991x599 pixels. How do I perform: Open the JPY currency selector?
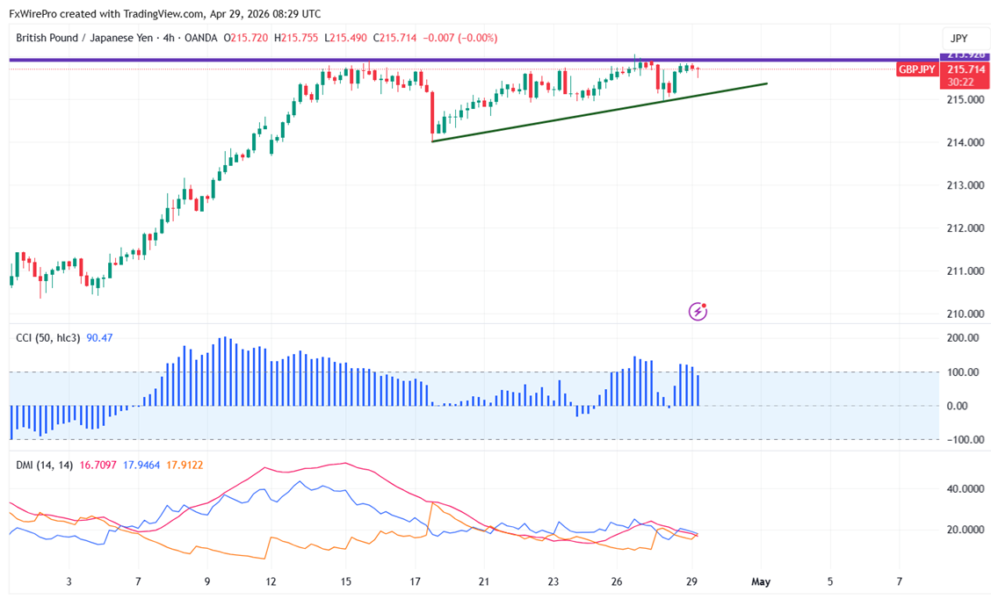coord(958,39)
